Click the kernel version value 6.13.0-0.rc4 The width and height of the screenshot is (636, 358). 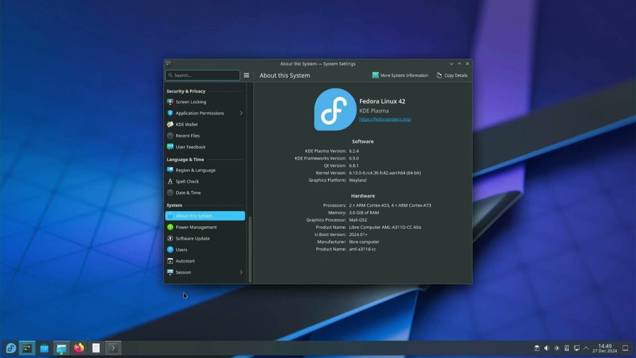pos(384,173)
